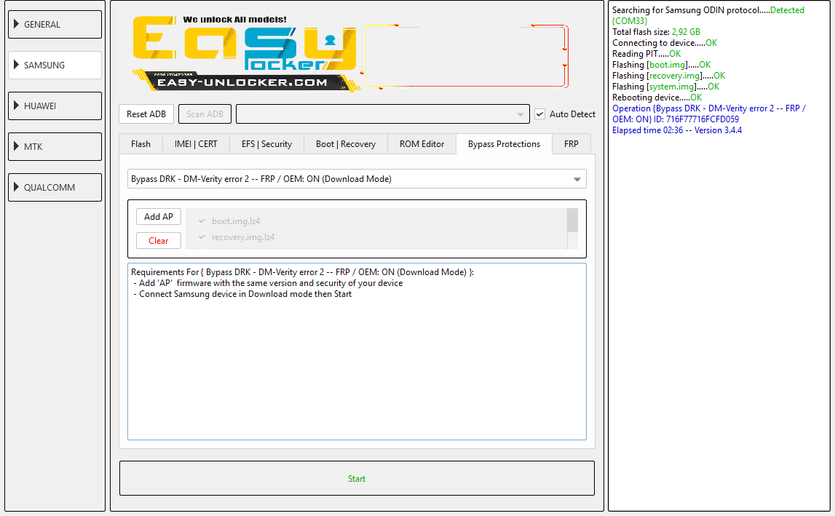Select the EFS | Security tab
This screenshot has width=835, height=516.
266,144
